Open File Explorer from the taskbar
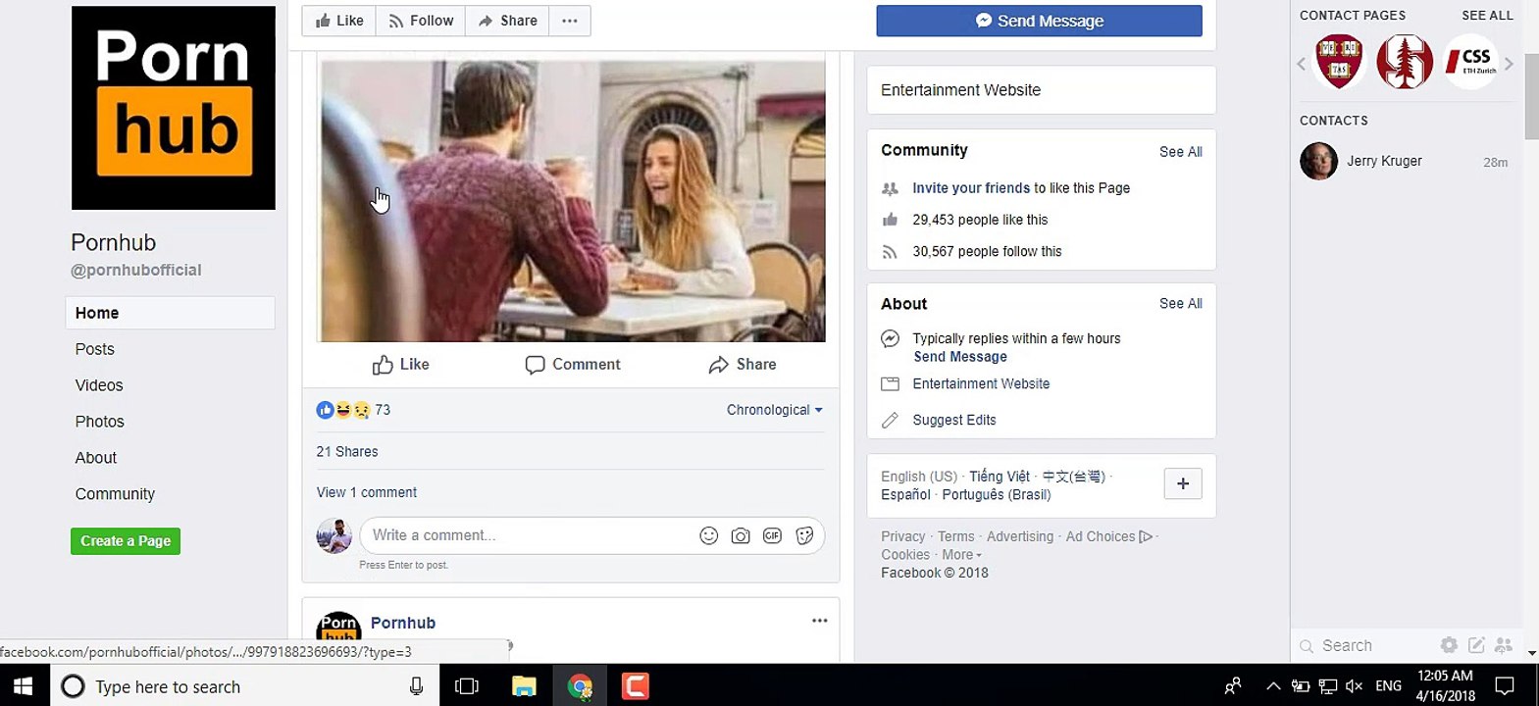This screenshot has height=706, width=1539. click(525, 686)
